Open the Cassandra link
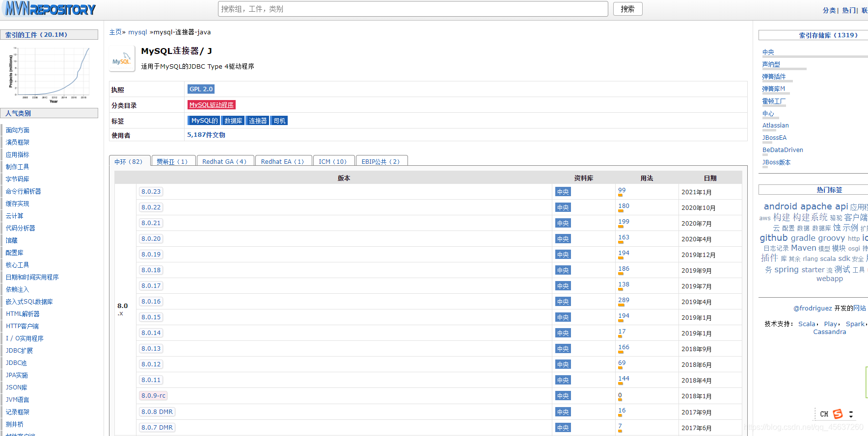The width and height of the screenshot is (868, 436). (830, 332)
